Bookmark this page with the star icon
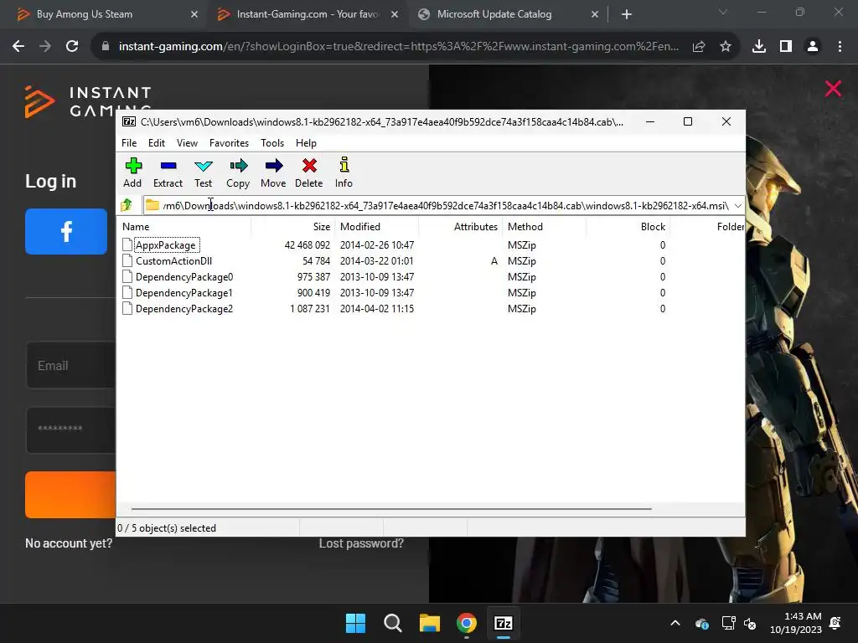This screenshot has height=643, width=858. coord(726,47)
